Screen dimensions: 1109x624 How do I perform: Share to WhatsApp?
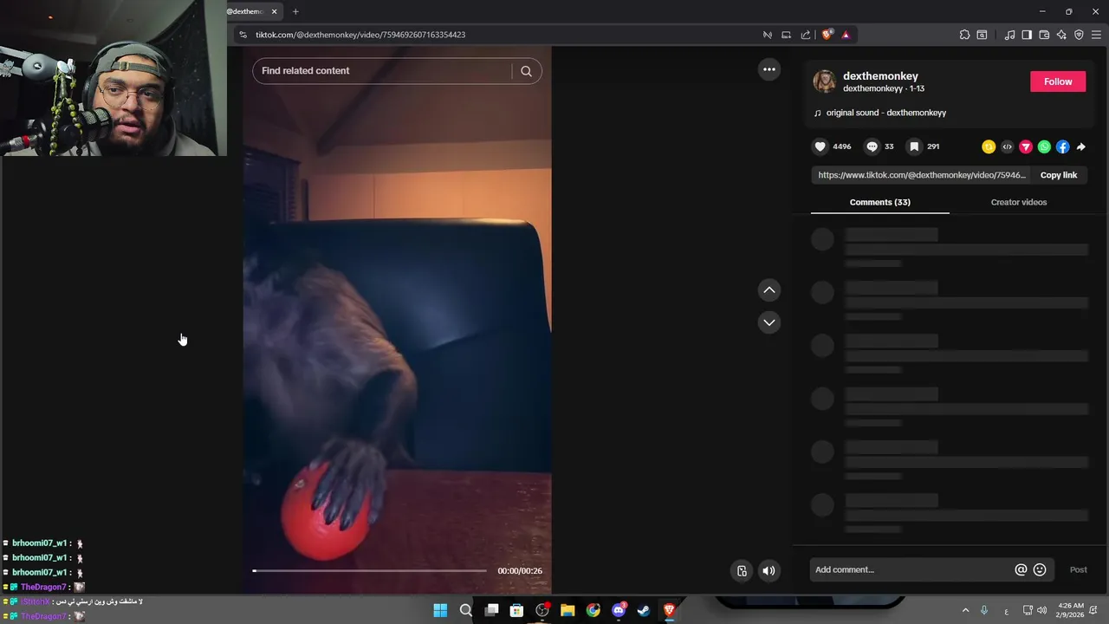pos(1044,147)
